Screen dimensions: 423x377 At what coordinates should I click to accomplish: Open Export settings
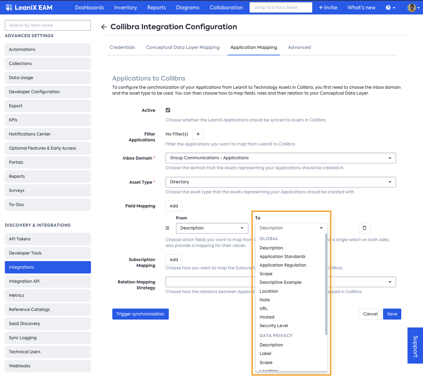48,106
